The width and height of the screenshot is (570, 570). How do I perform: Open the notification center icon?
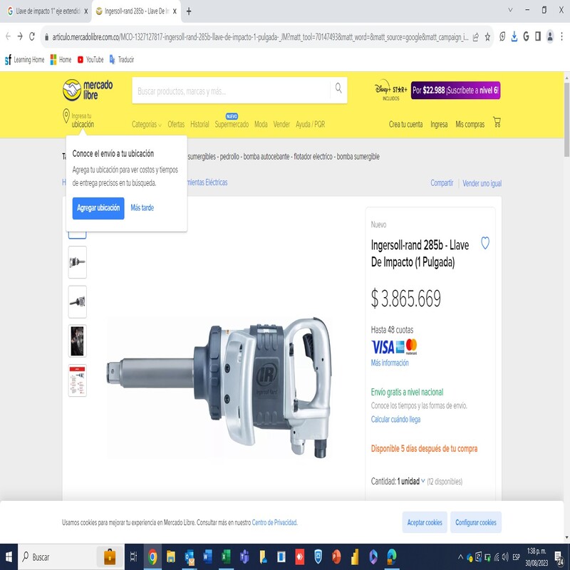[559, 556]
